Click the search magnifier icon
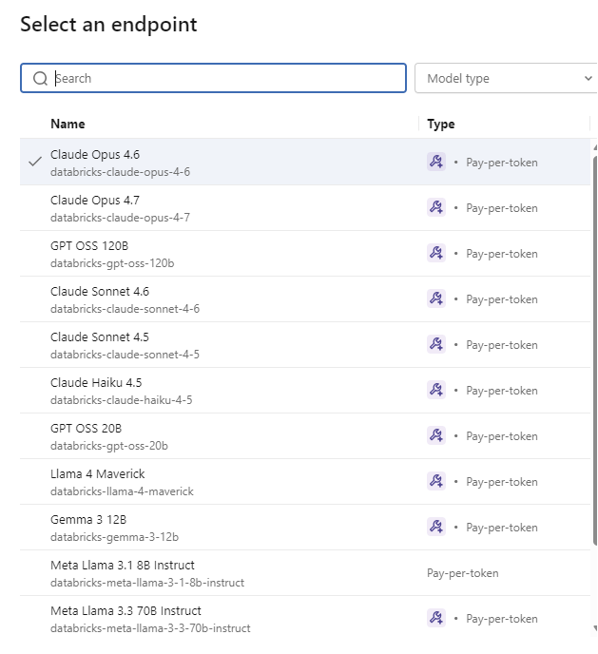Screen dimensions: 598x654 pyautogui.click(x=41, y=78)
